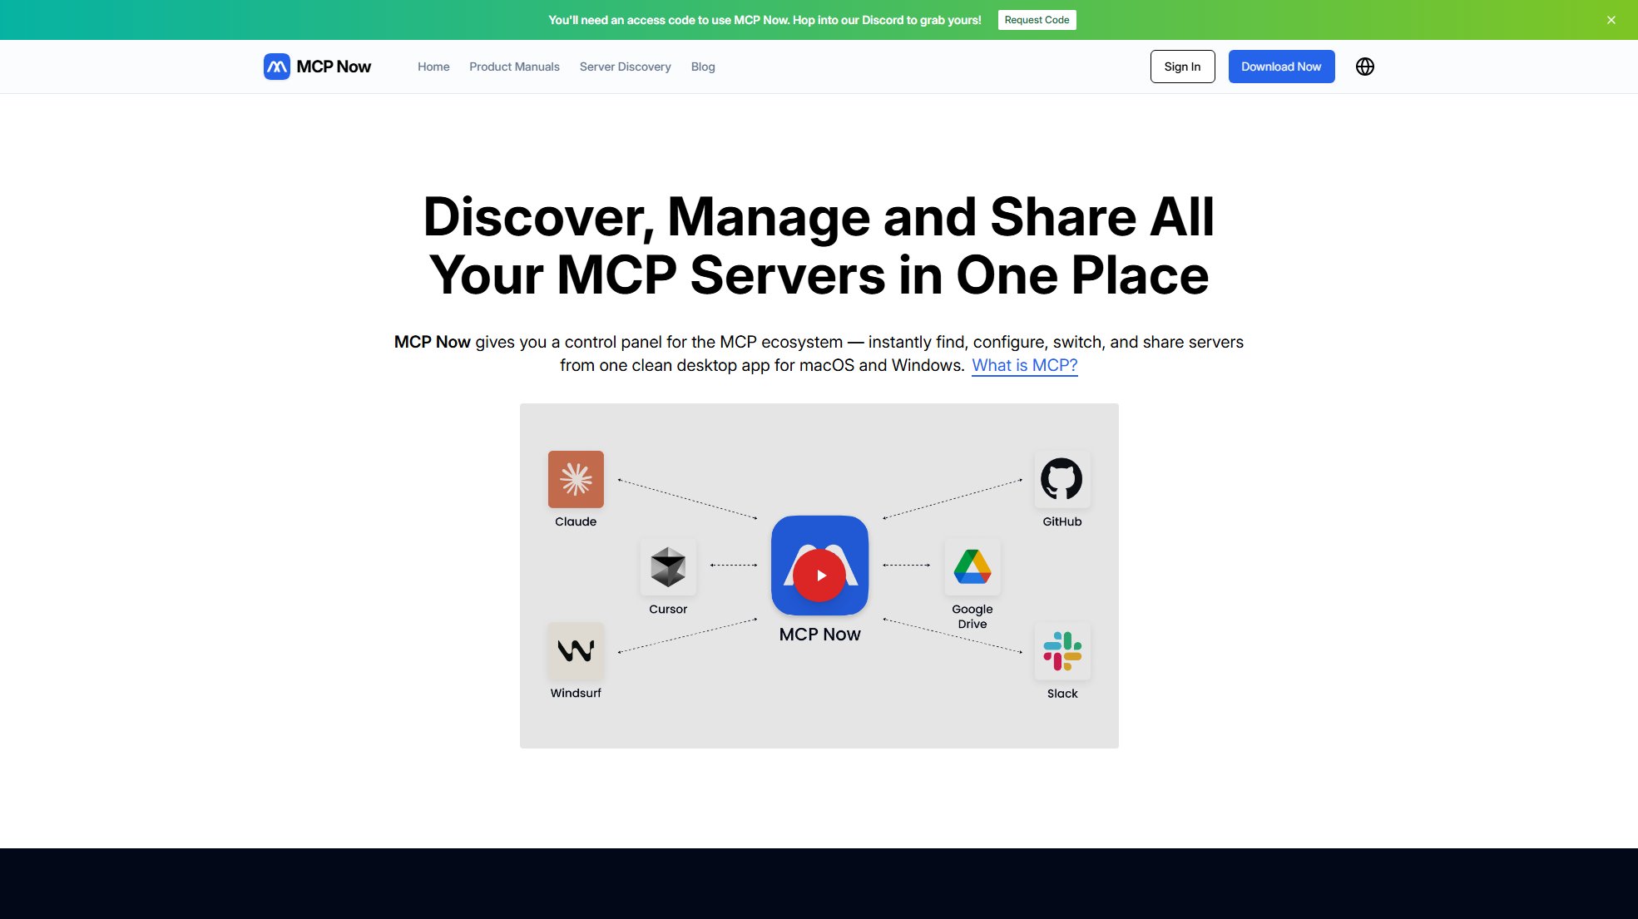Click the Google Drive icon in the diagram

pyautogui.click(x=972, y=567)
